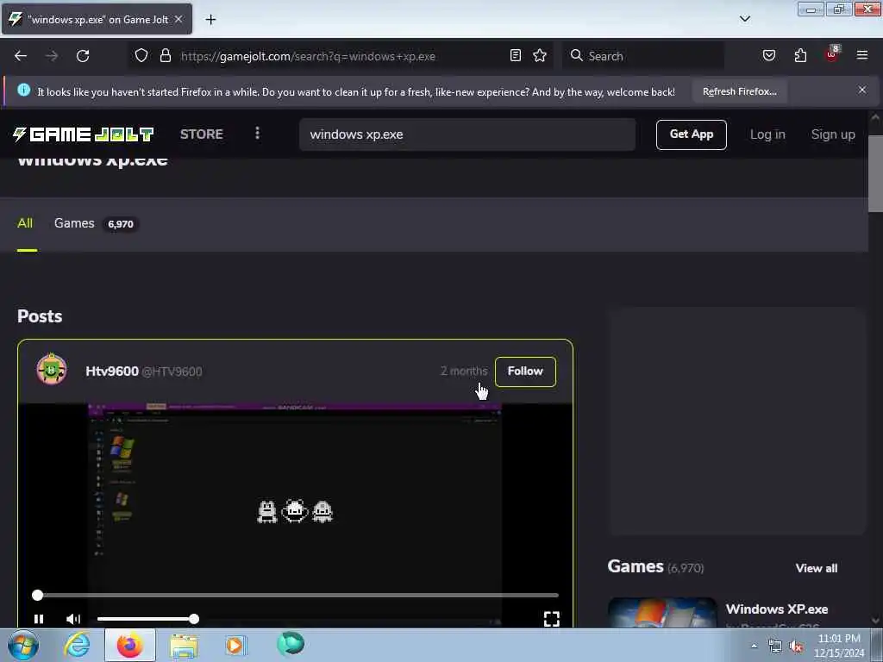Expand the list all tabs chevron
The width and height of the screenshot is (883, 662).
(745, 19)
